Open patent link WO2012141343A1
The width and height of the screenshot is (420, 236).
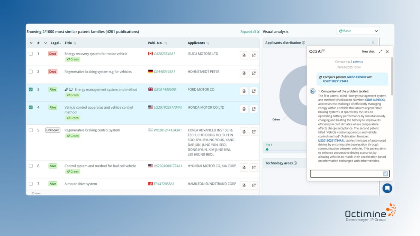(167, 130)
